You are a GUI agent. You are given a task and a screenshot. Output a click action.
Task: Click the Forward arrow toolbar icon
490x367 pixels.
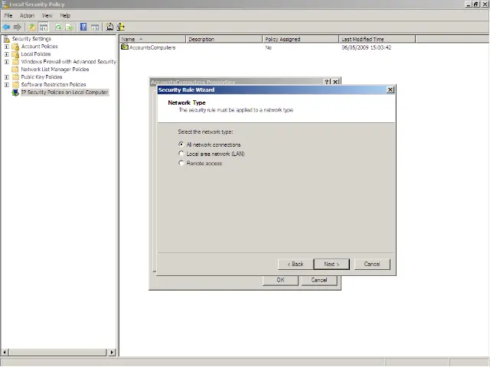point(18,27)
